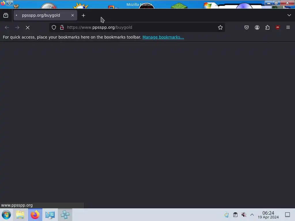Bookmark this page with the star icon
The height and width of the screenshot is (221, 295).
click(x=220, y=27)
